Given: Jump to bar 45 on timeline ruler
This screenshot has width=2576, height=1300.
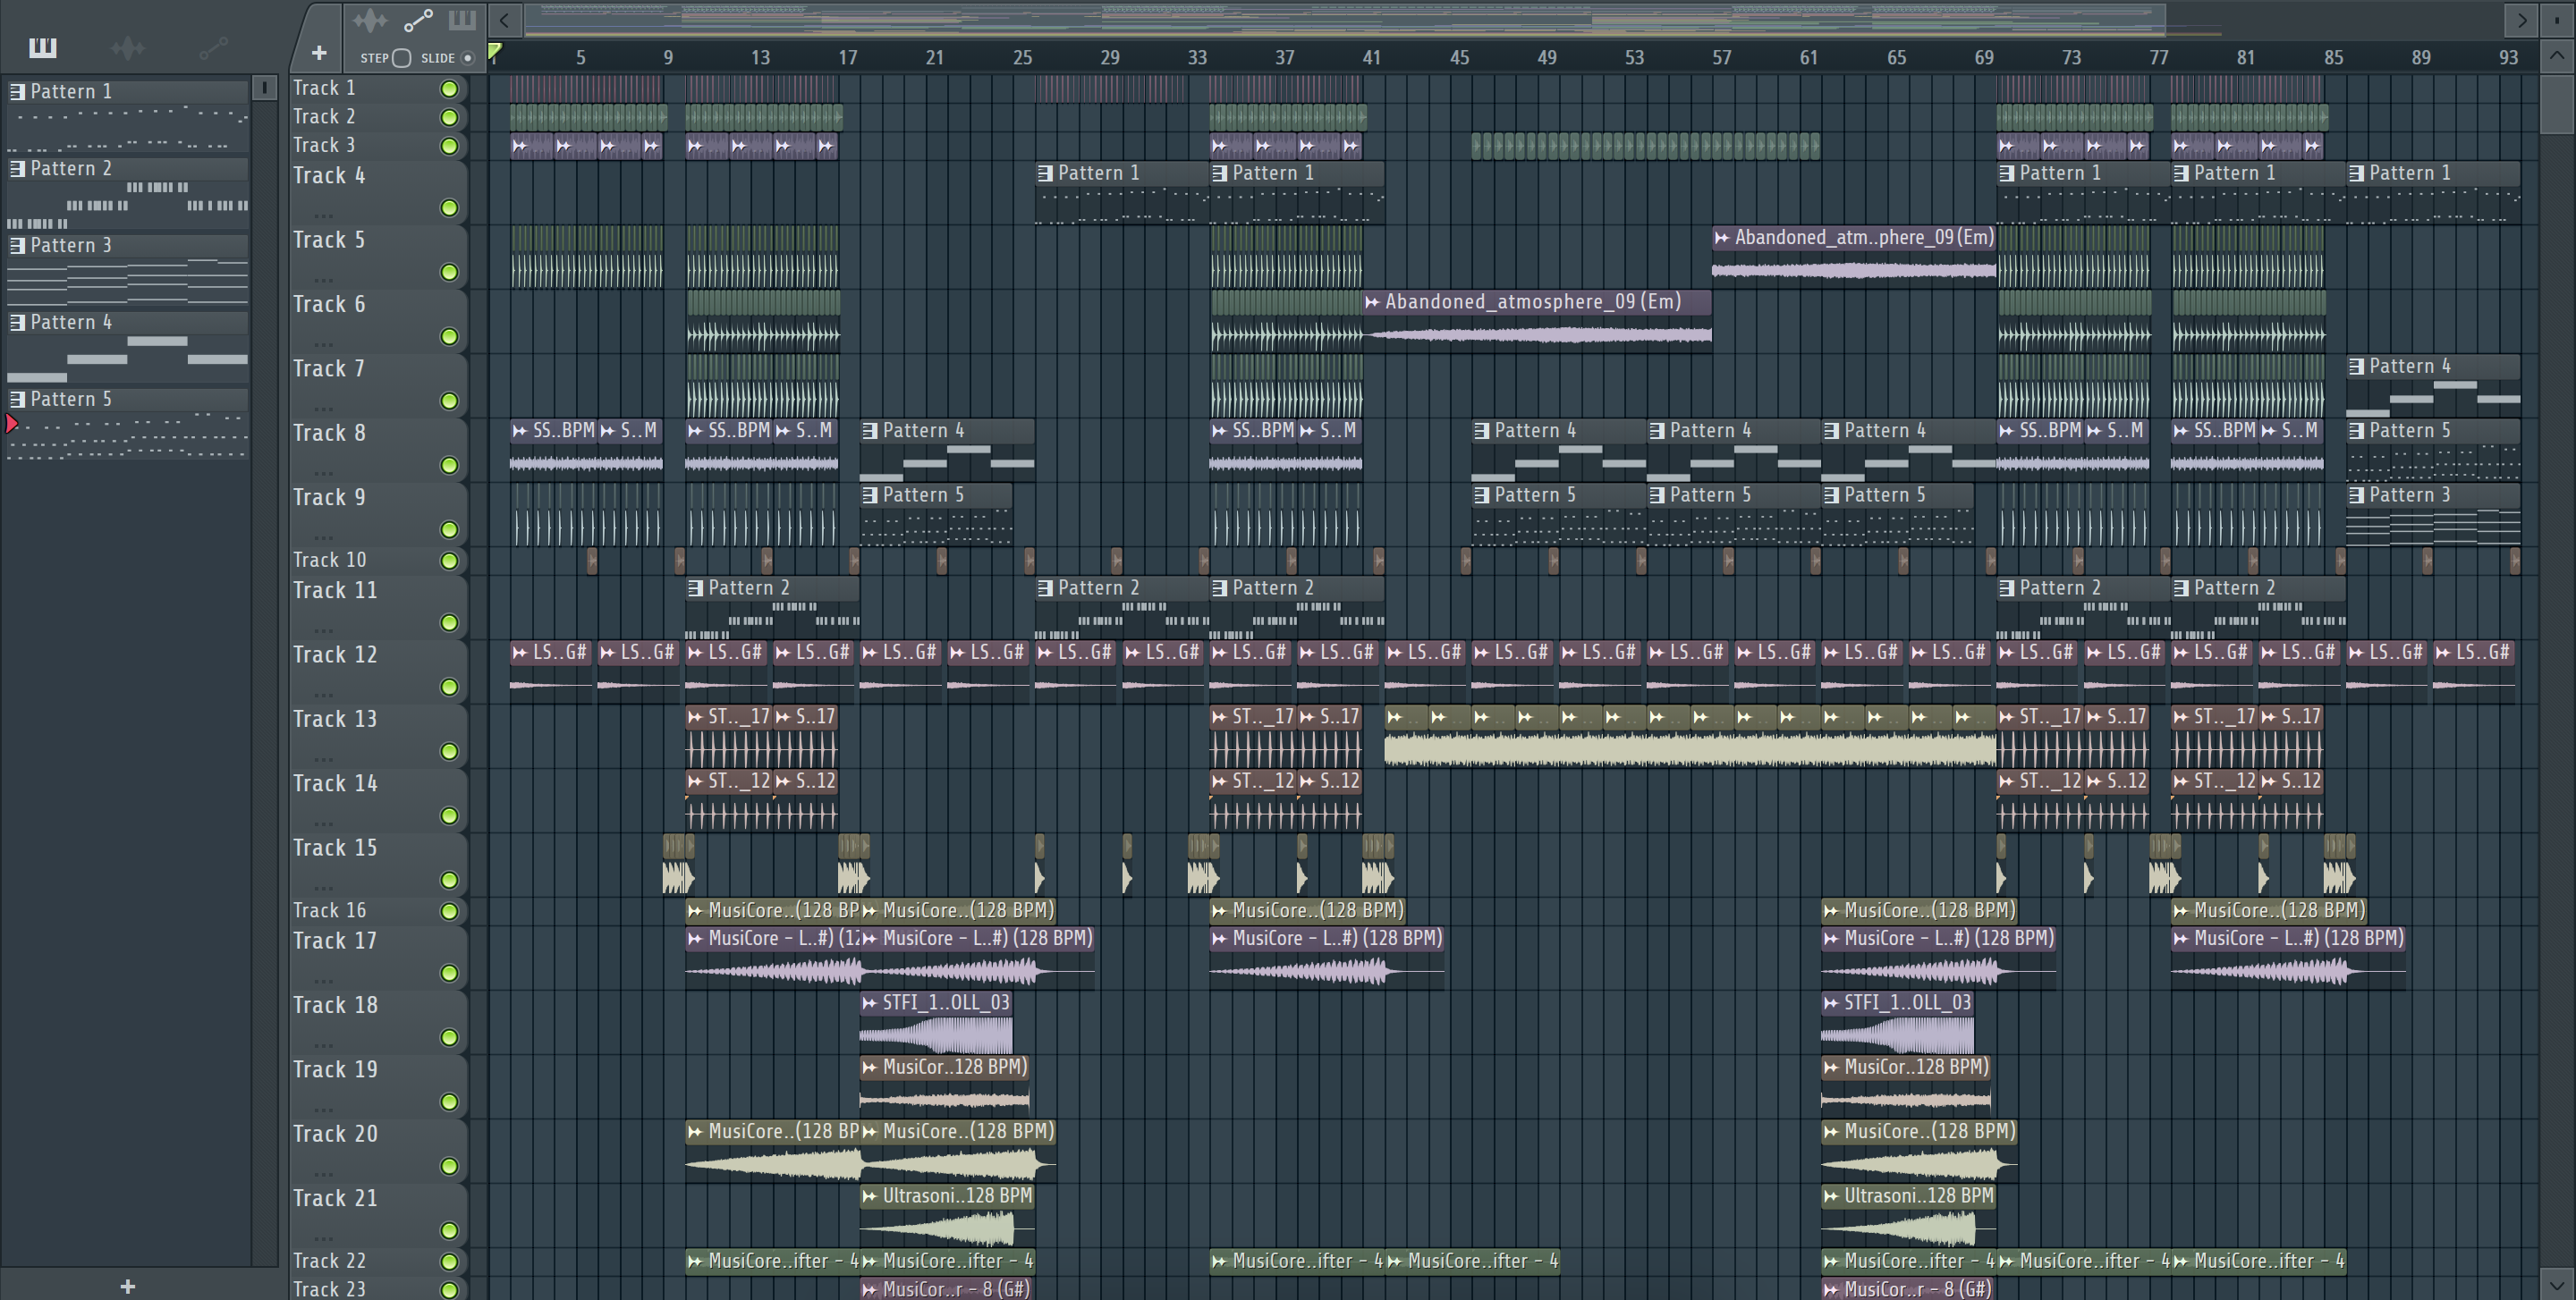Looking at the screenshot, I should 1460,57.
